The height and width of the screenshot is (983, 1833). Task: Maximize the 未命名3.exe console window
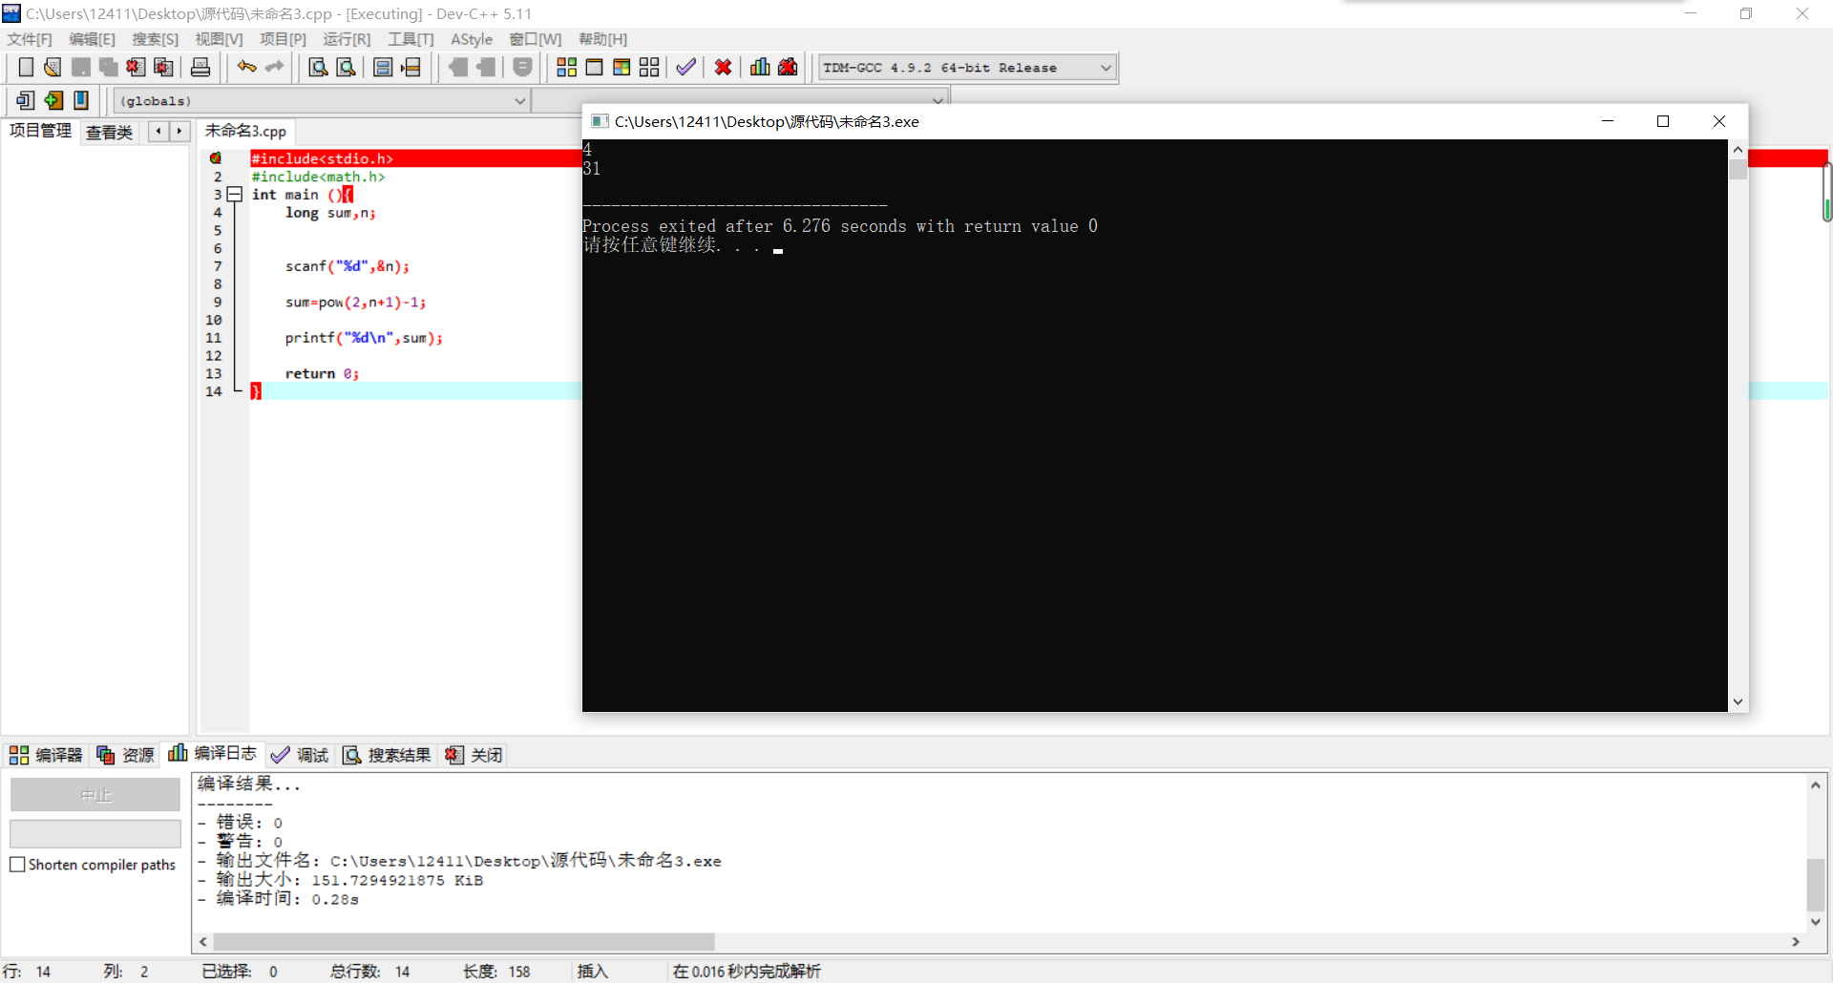click(x=1663, y=121)
